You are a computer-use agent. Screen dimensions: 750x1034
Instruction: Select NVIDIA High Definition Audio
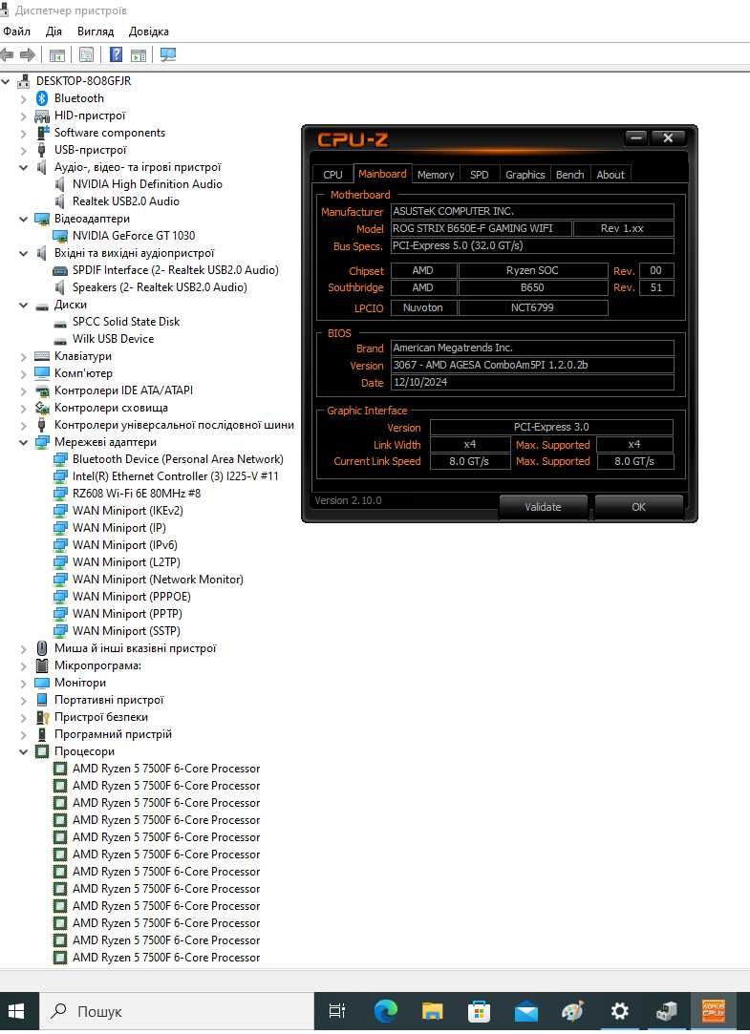147,184
